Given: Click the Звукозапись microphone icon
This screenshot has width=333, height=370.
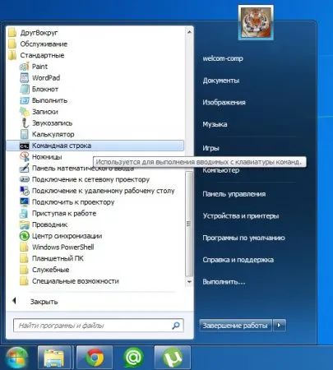Looking at the screenshot, I should (24, 123).
